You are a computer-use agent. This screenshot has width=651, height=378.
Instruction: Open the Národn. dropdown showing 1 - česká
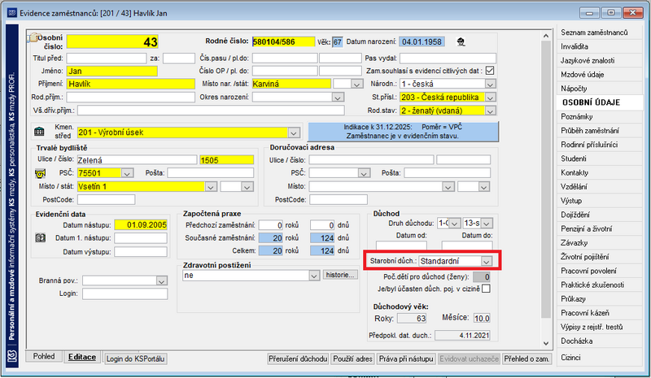tap(491, 85)
